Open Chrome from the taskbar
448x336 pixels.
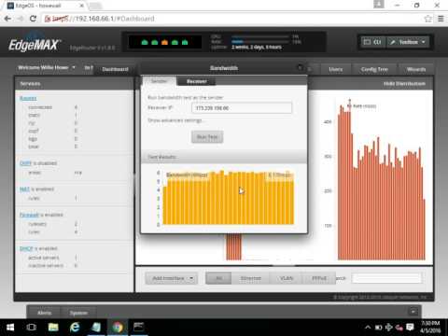[x=118, y=328]
